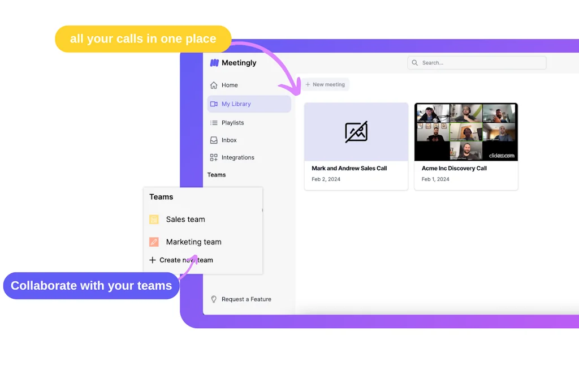The width and height of the screenshot is (579, 391).
Task: Go to the Home menu item
Action: coord(249,85)
